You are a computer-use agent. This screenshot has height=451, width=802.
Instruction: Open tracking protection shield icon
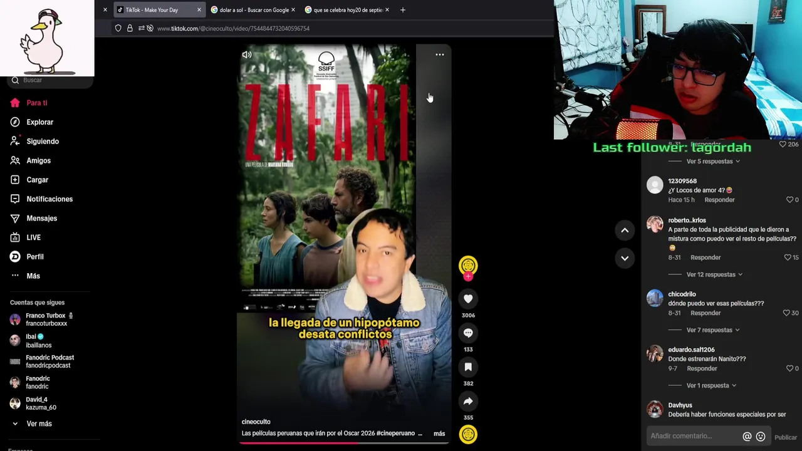(118, 28)
